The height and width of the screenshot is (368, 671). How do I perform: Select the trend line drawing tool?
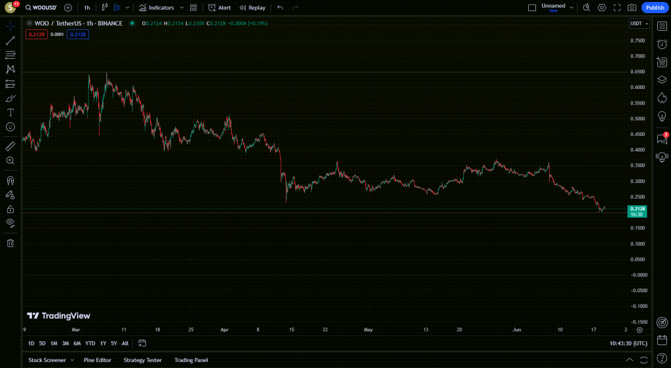coord(10,41)
